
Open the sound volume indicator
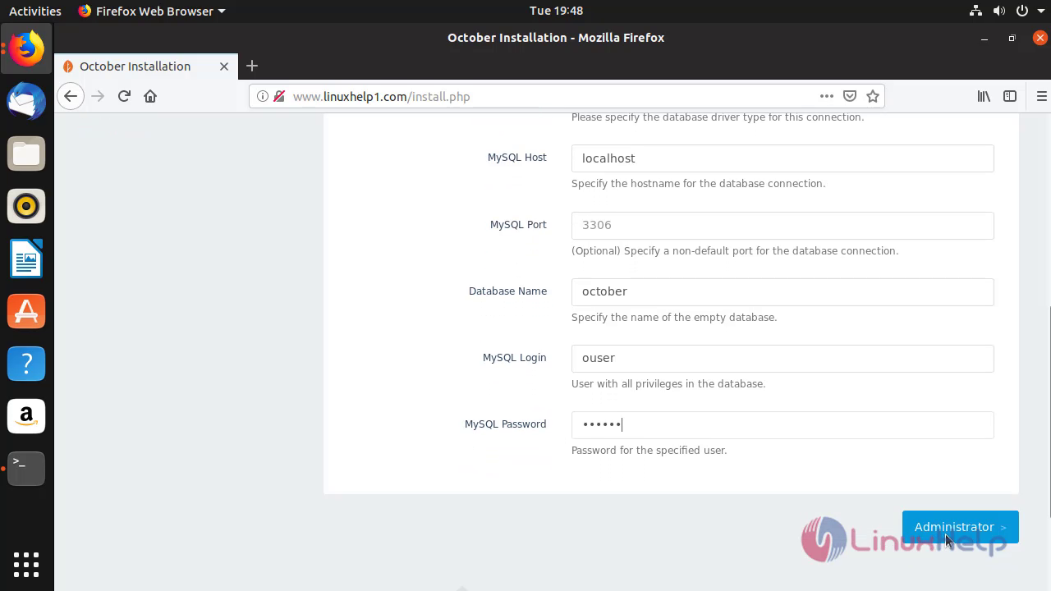pyautogui.click(x=998, y=11)
